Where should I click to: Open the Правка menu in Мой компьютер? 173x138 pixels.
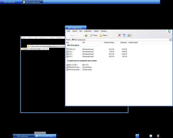point(75,31)
